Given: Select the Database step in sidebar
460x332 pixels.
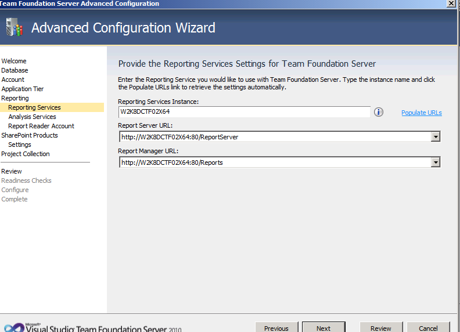Looking at the screenshot, I should [15, 70].
